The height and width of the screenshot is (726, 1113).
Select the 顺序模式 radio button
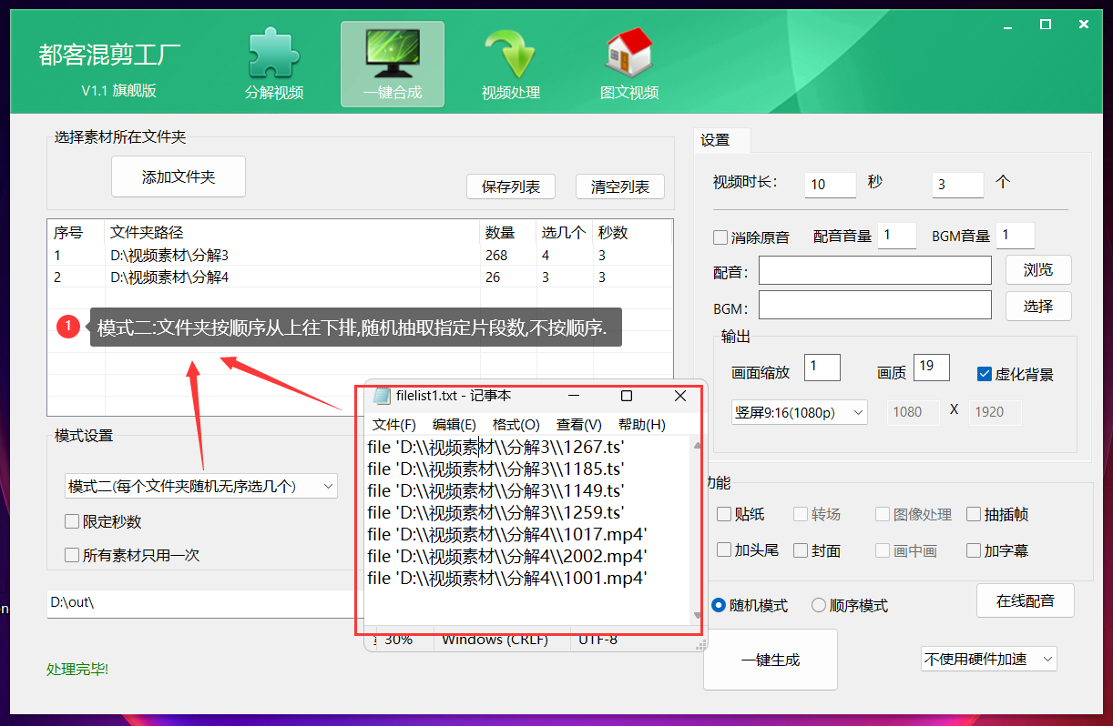click(x=819, y=605)
